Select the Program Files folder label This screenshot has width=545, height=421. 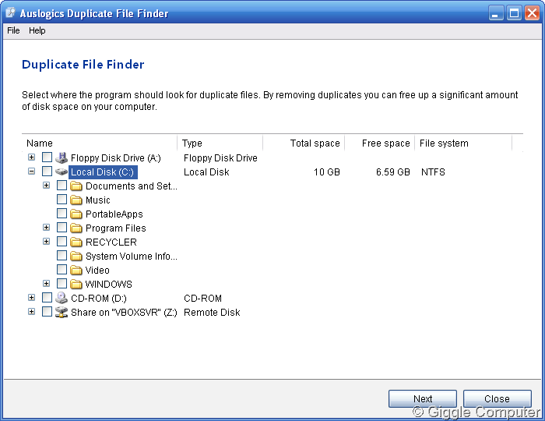point(116,228)
